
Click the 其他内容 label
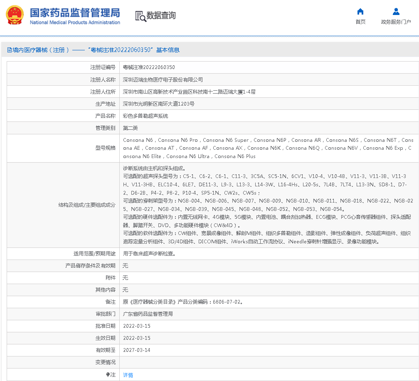click(x=106, y=289)
